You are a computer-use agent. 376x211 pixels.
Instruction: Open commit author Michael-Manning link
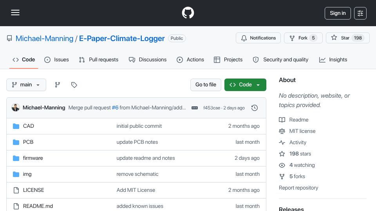pyautogui.click(x=44, y=108)
